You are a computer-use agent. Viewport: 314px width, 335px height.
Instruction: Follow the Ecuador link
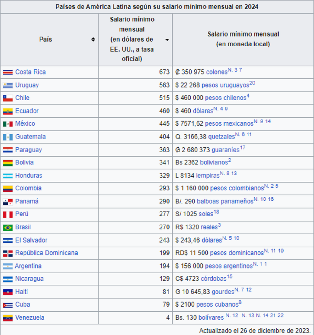[27, 111]
